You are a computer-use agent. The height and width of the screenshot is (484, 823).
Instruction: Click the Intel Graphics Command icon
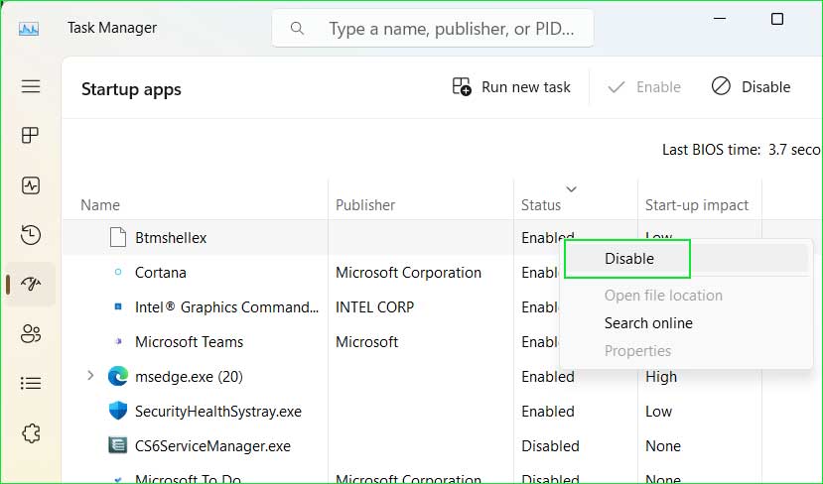118,306
